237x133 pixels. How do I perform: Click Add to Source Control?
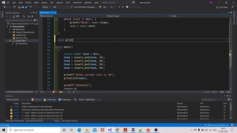click(x=216, y=125)
